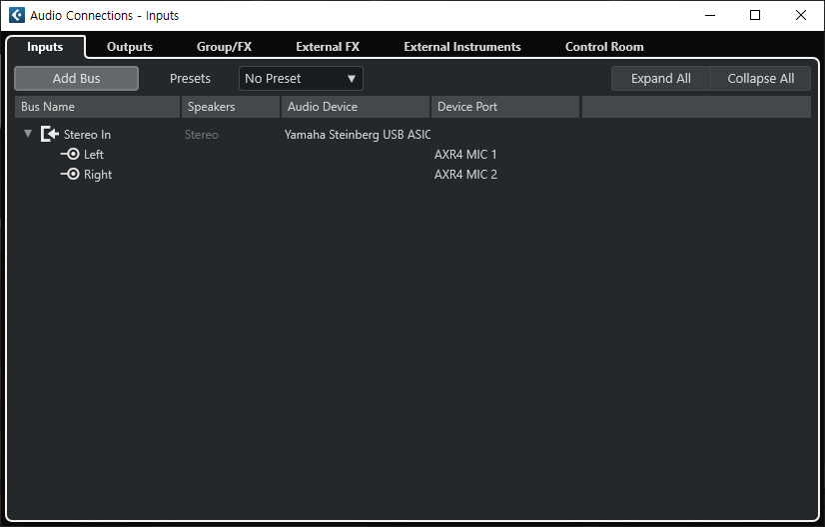
Task: Click the Add Bus button
Action: (x=76, y=79)
